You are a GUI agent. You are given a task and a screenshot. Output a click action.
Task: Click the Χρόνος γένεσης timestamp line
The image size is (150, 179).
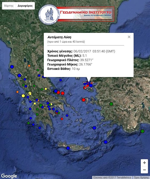click(x=81, y=51)
